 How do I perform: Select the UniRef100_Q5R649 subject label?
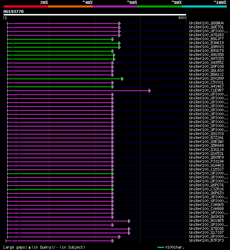click(x=206, y=145)
